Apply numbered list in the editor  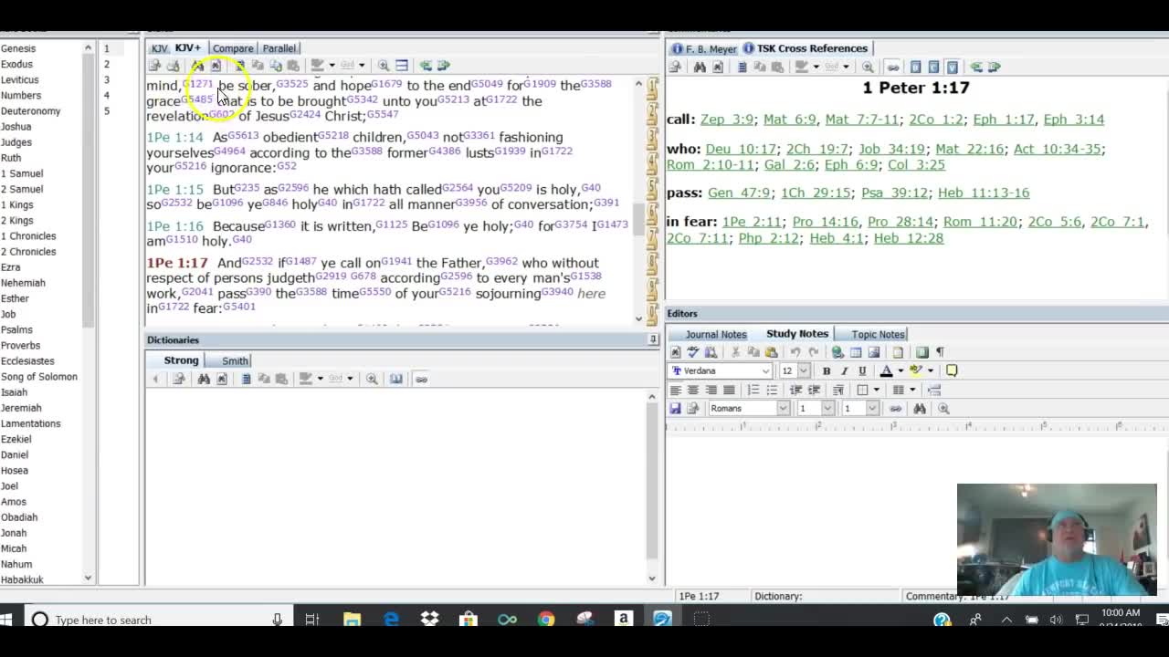753,391
